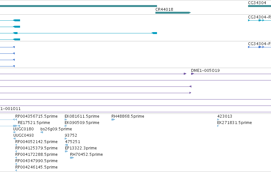Click the 93752 feature arrow
The height and width of the screenshot is (172, 271).
pos(66,139)
